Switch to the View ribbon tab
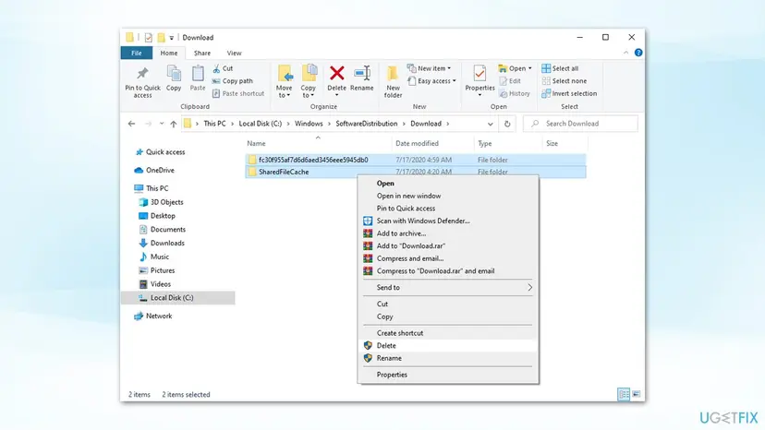Viewport: 765px width, 430px height. pos(234,54)
